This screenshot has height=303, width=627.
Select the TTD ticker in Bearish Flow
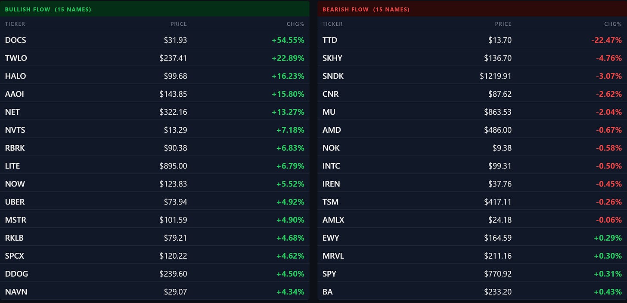(330, 40)
